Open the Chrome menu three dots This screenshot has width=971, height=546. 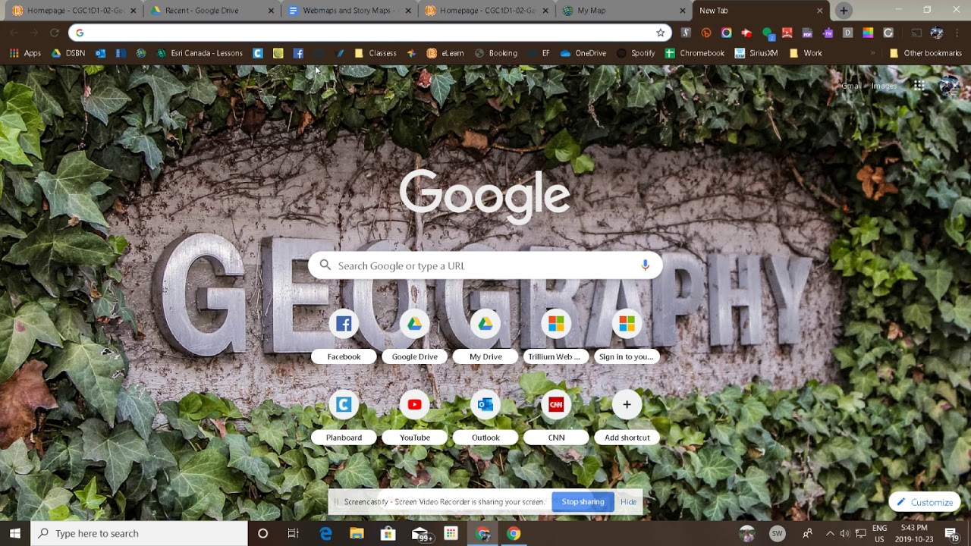pyautogui.click(x=957, y=33)
